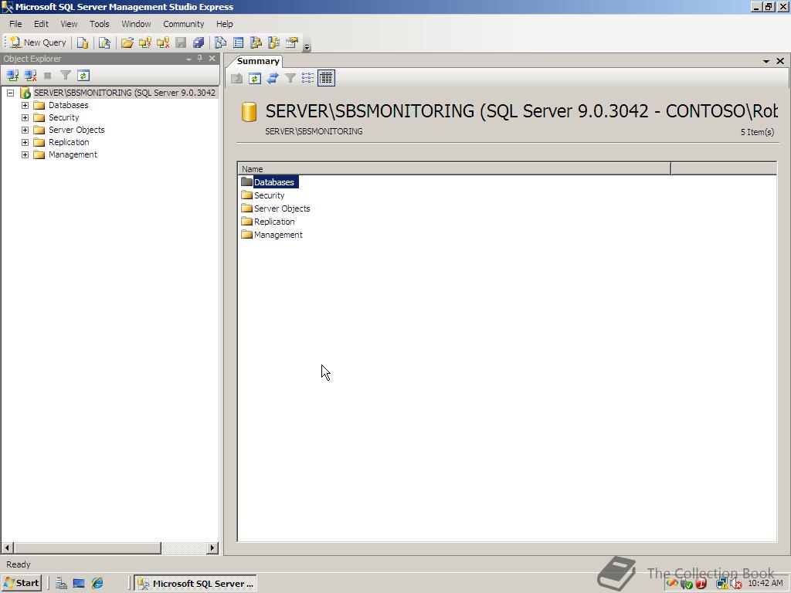791x593 pixels.
Task: Select SERVER\SBSMONITORING in Object Explorer tree
Action: pyautogui.click(x=124, y=93)
